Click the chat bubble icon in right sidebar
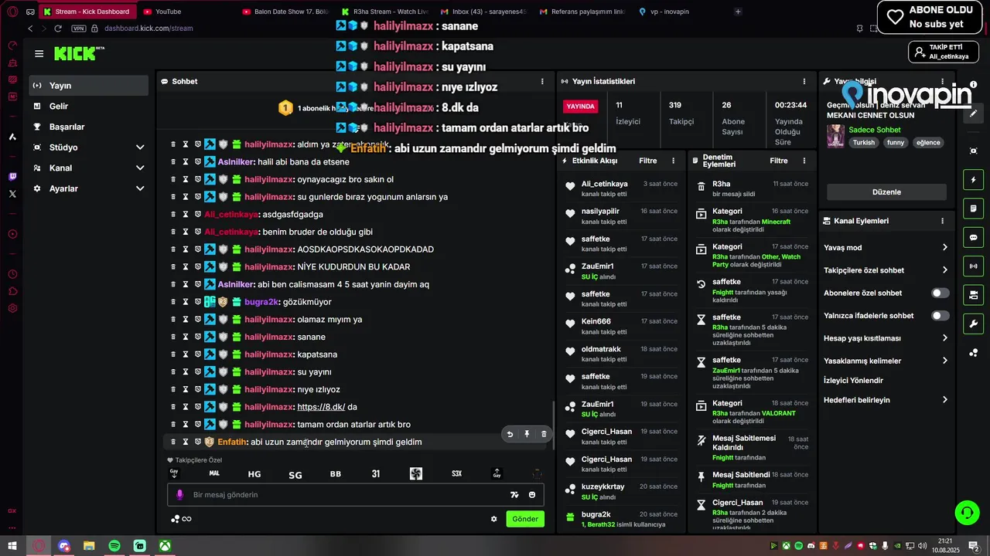 [974, 237]
